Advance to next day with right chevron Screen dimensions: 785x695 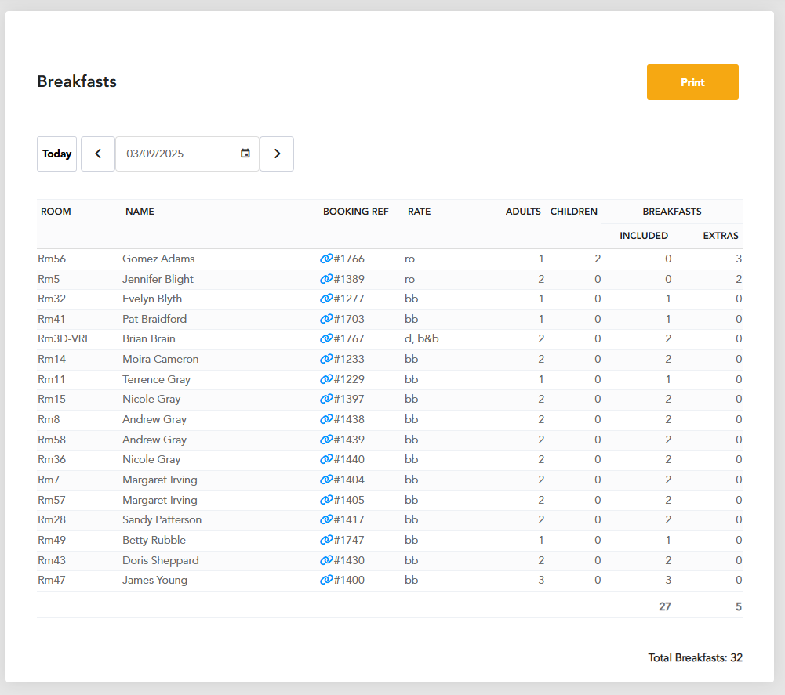pyautogui.click(x=277, y=154)
